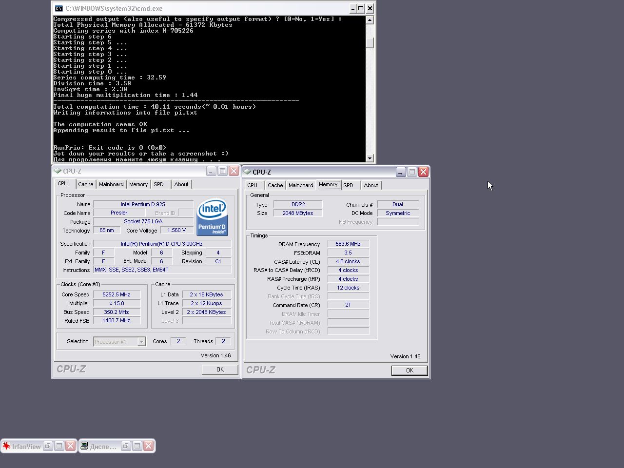The image size is (624, 468).
Task: Switch to Mainboard tab in right CPU-Z window
Action: [x=301, y=185]
